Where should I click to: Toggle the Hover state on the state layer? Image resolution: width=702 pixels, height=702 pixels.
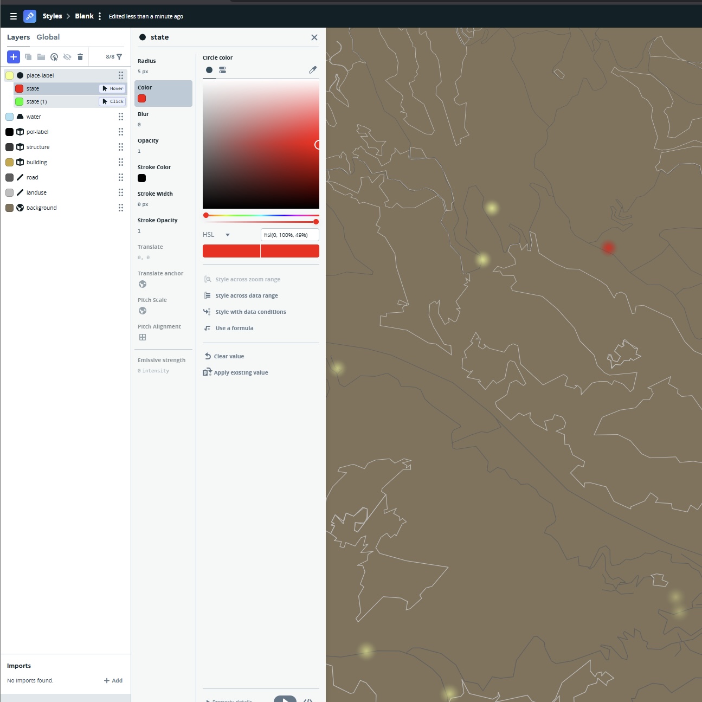pyautogui.click(x=112, y=88)
